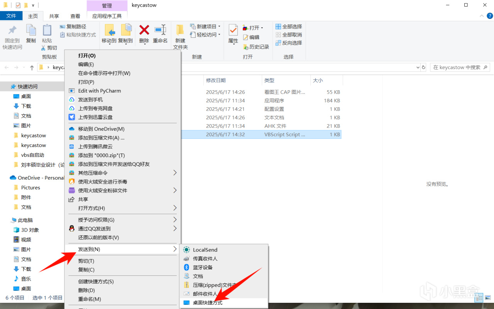Click 创建快捷方式(S) in the context menu
Viewport: 494px width, 309px height.
(x=122, y=282)
